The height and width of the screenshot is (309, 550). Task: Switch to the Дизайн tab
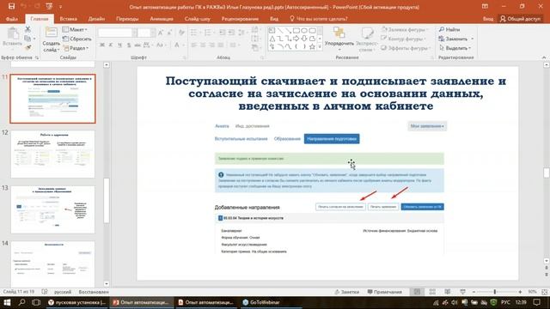(x=96, y=19)
